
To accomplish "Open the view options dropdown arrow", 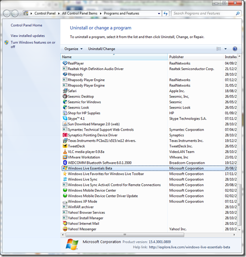I will click(x=225, y=49).
